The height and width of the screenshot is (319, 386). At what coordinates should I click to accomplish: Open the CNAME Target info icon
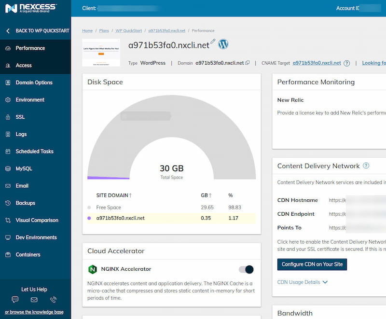pos(346,63)
